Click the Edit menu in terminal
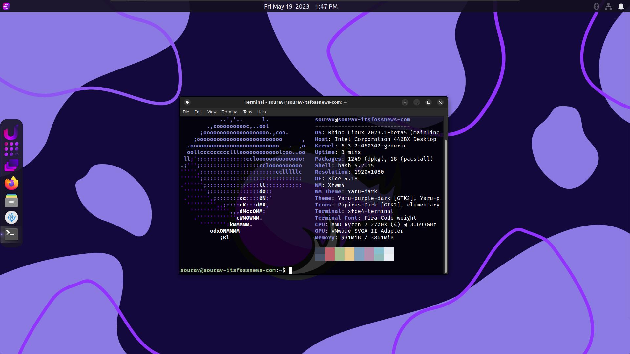 click(x=199, y=112)
